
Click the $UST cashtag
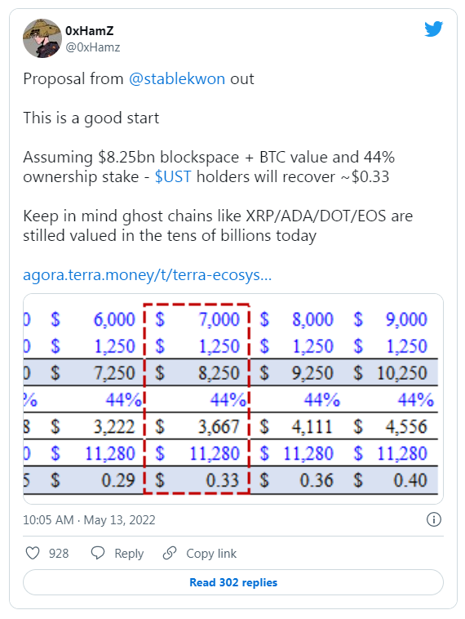[173, 176]
